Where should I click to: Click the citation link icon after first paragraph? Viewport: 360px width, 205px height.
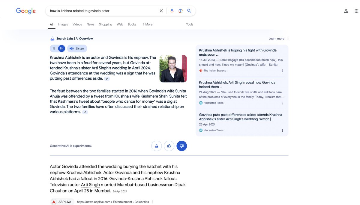pos(107,79)
